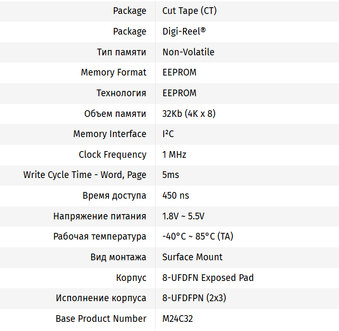Select the '5ms' write cycle value
The width and height of the screenshot is (339, 331).
[x=170, y=175]
